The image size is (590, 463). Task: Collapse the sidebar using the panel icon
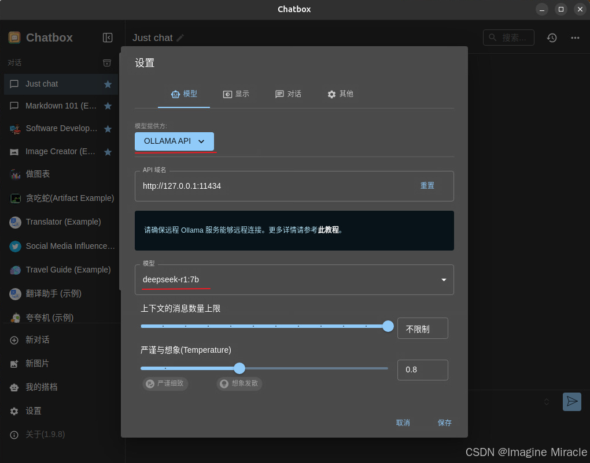108,38
